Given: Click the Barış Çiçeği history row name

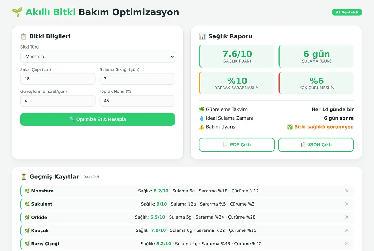Looking at the screenshot, I should pos(45,244).
